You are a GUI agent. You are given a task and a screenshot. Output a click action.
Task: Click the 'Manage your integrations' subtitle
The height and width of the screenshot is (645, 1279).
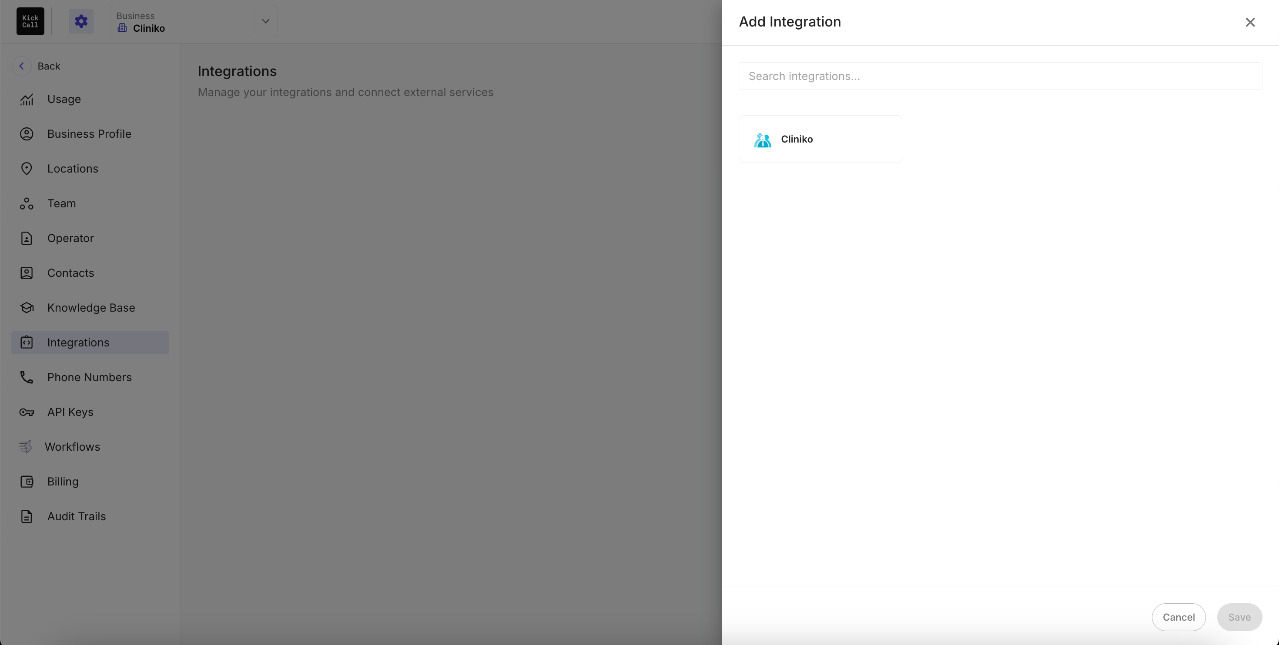pyautogui.click(x=345, y=92)
